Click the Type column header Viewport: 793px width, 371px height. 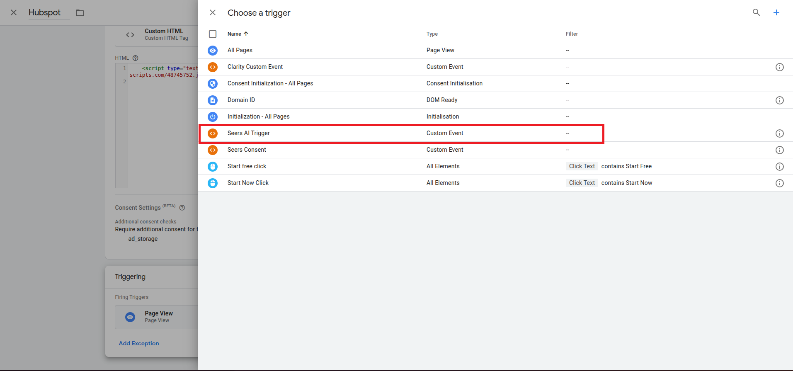pos(432,34)
